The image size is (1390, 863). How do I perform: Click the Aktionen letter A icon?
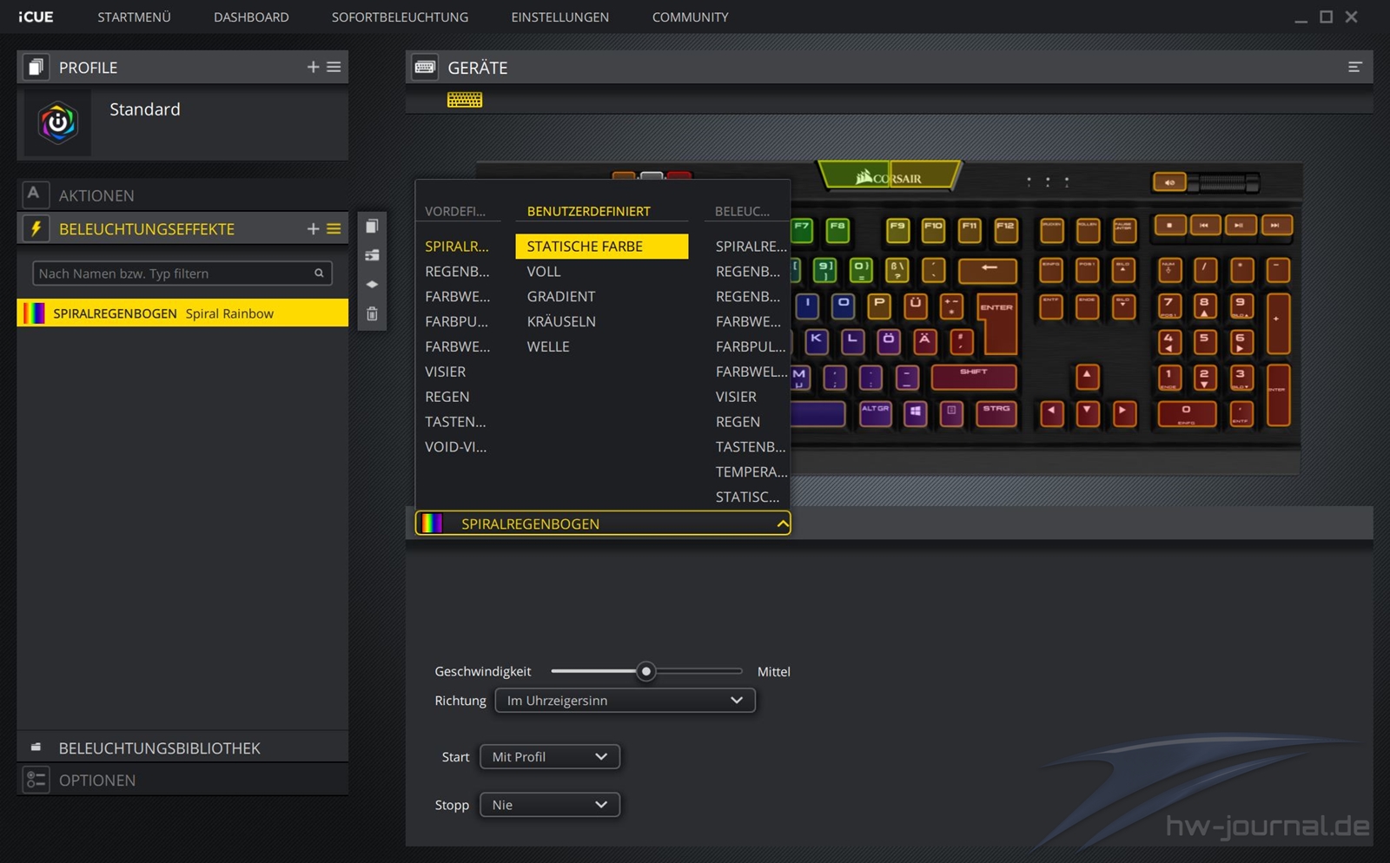tap(34, 194)
